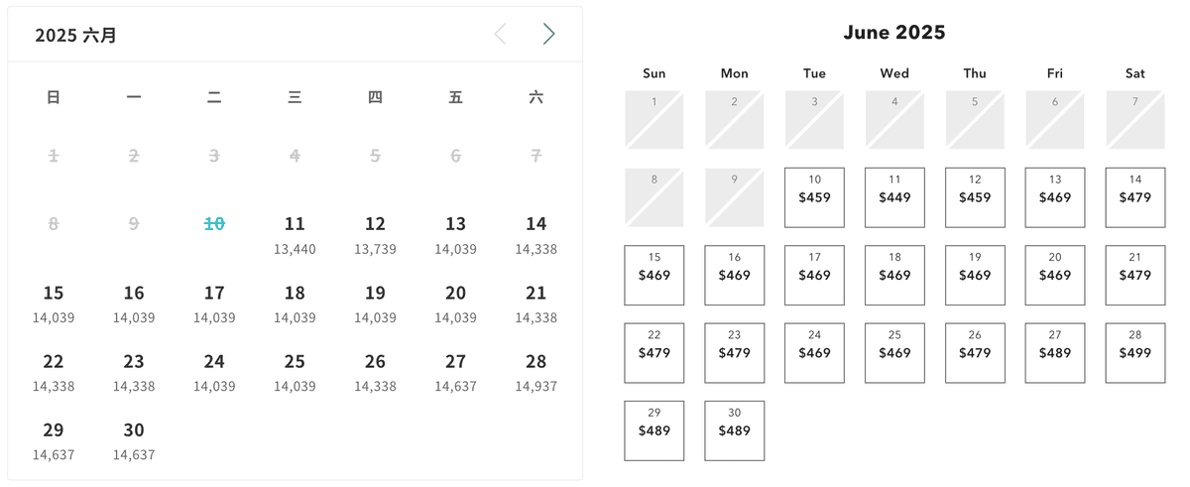Select June 11 priced 13,440
The width and height of the screenshot is (1190, 487).
click(295, 235)
